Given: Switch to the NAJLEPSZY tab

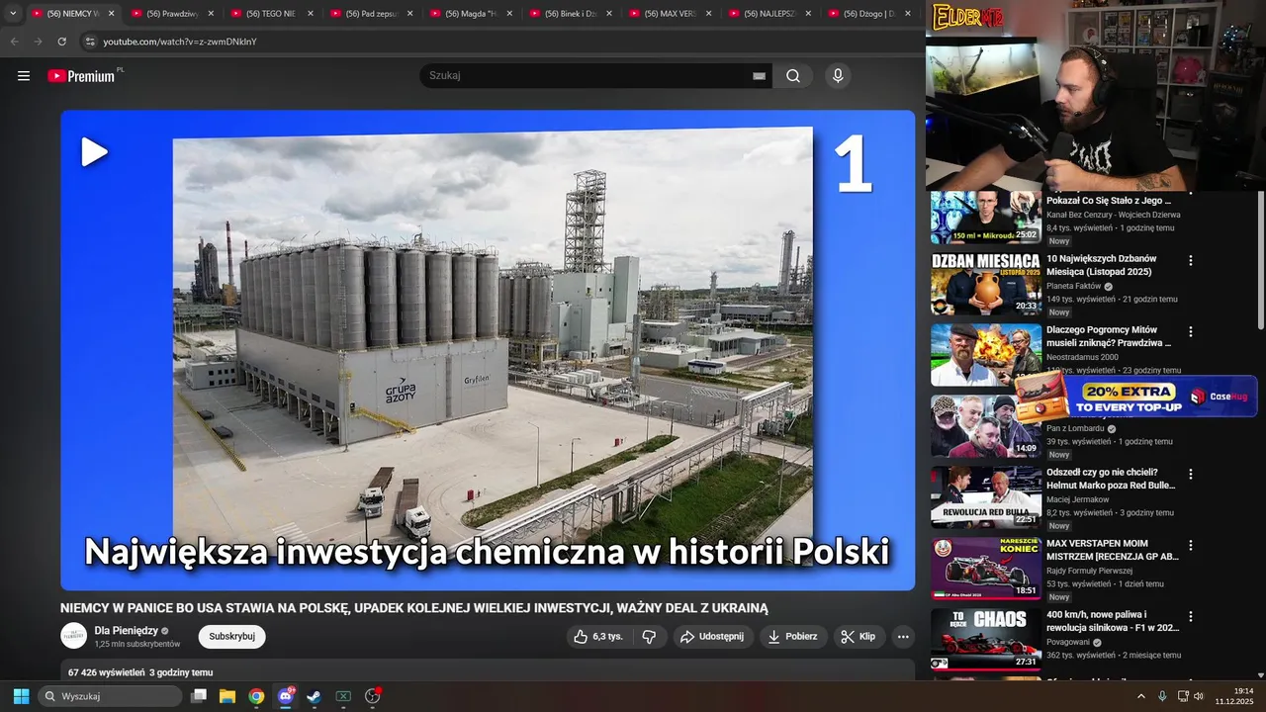Looking at the screenshot, I should (770, 14).
